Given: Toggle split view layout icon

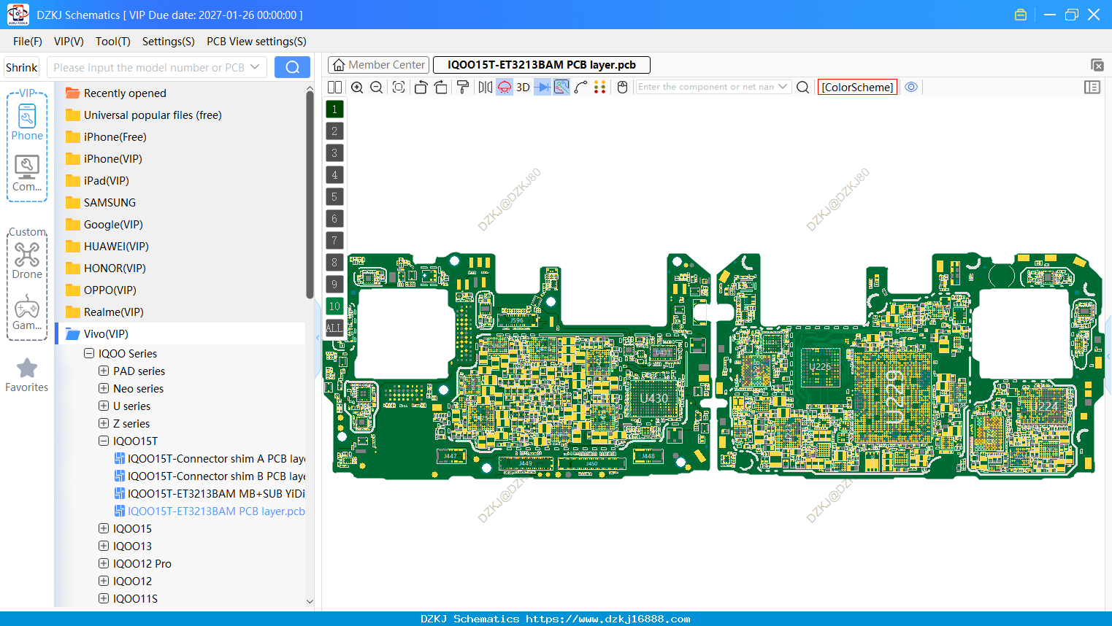Looking at the screenshot, I should click(x=334, y=87).
